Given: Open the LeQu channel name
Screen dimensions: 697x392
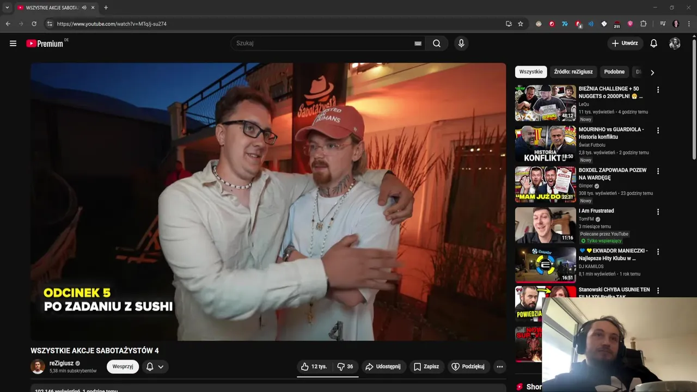Looking at the screenshot, I should pyautogui.click(x=584, y=105).
